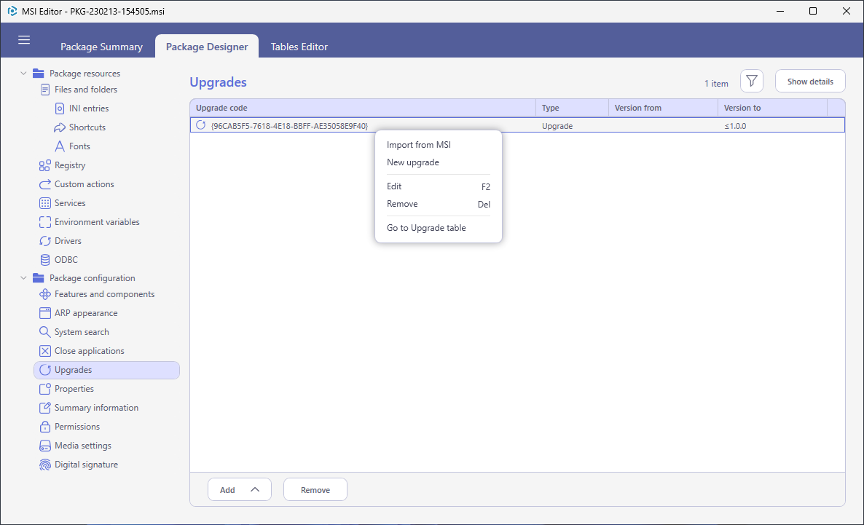
Task: Click the Drivers icon
Action: 45,241
